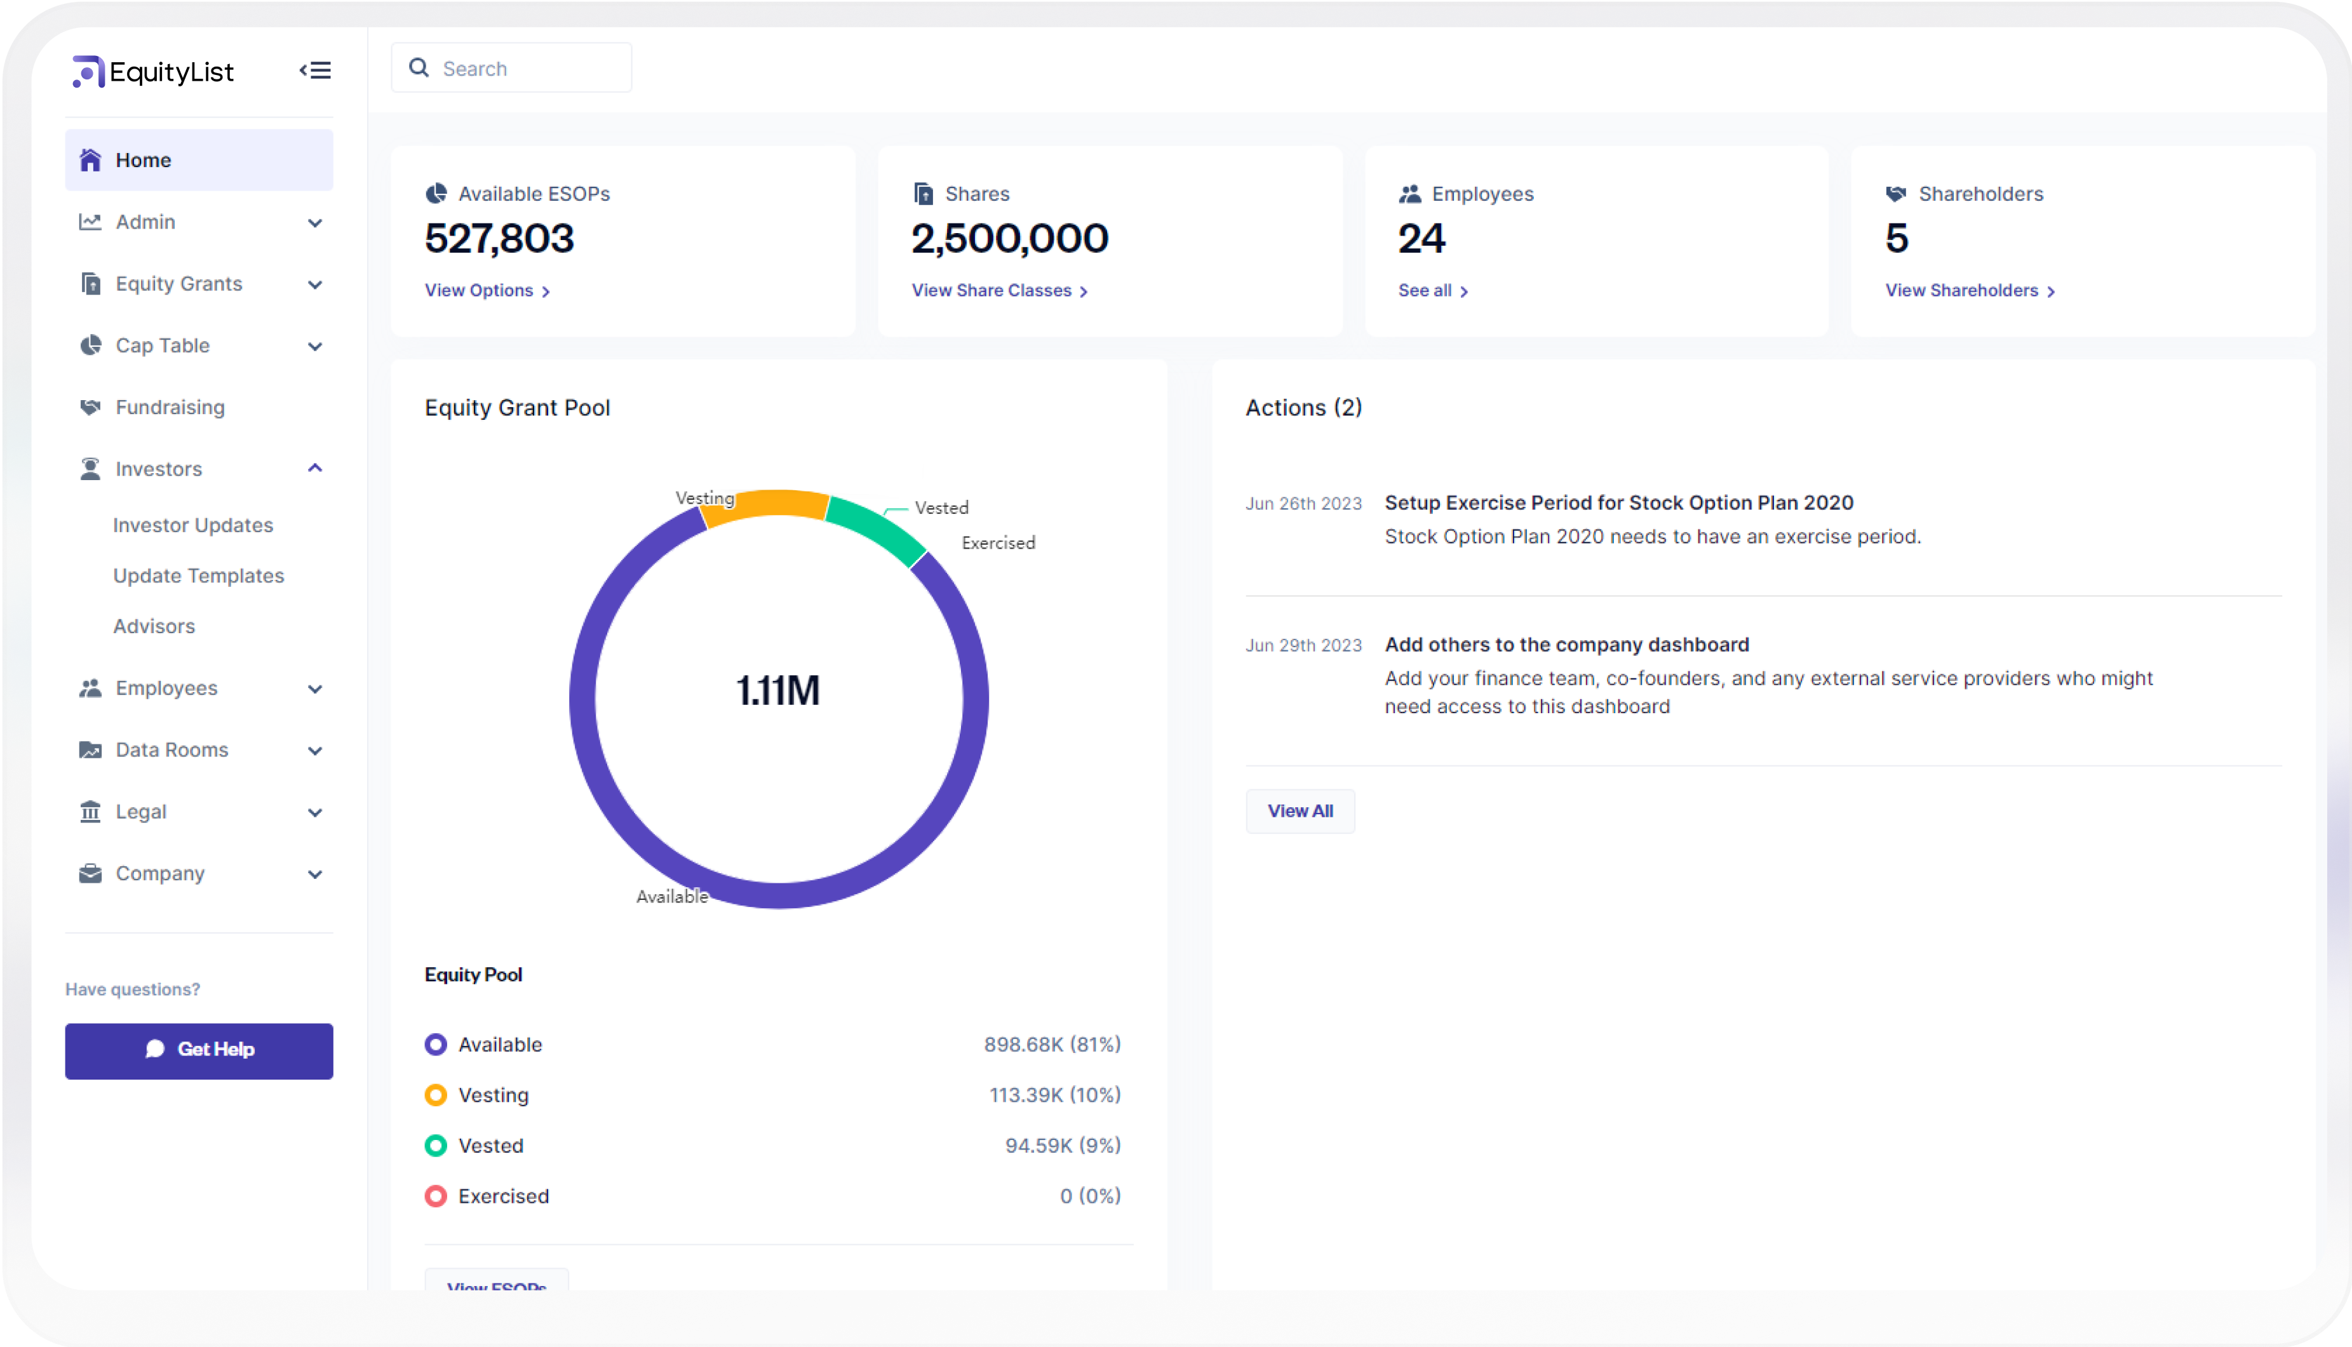Expand the Equity Grants menu

coord(314,284)
